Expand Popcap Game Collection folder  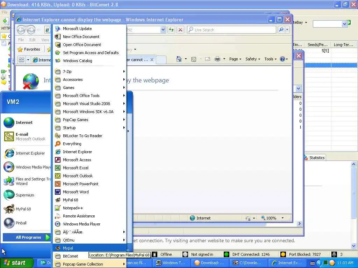(x=89, y=264)
